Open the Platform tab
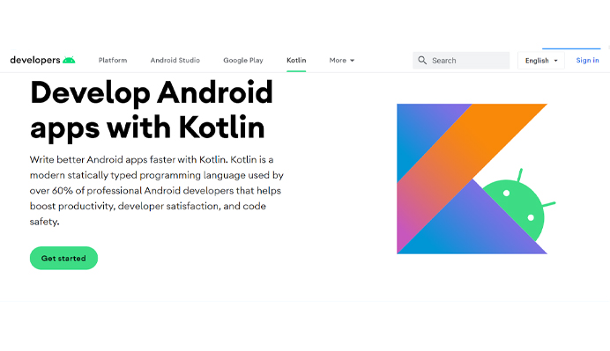The width and height of the screenshot is (610, 351). pos(113,60)
